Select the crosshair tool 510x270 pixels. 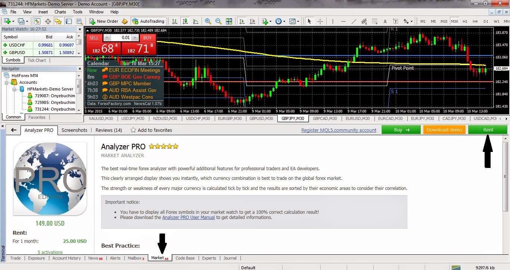[320, 21]
